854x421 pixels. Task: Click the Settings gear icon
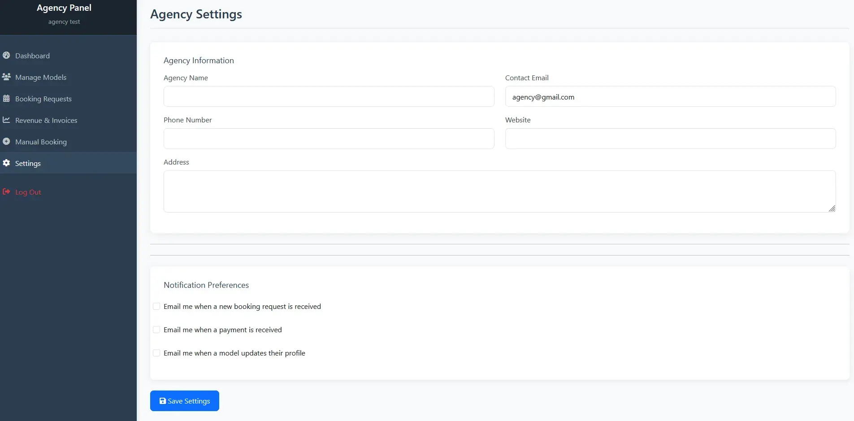coord(6,163)
